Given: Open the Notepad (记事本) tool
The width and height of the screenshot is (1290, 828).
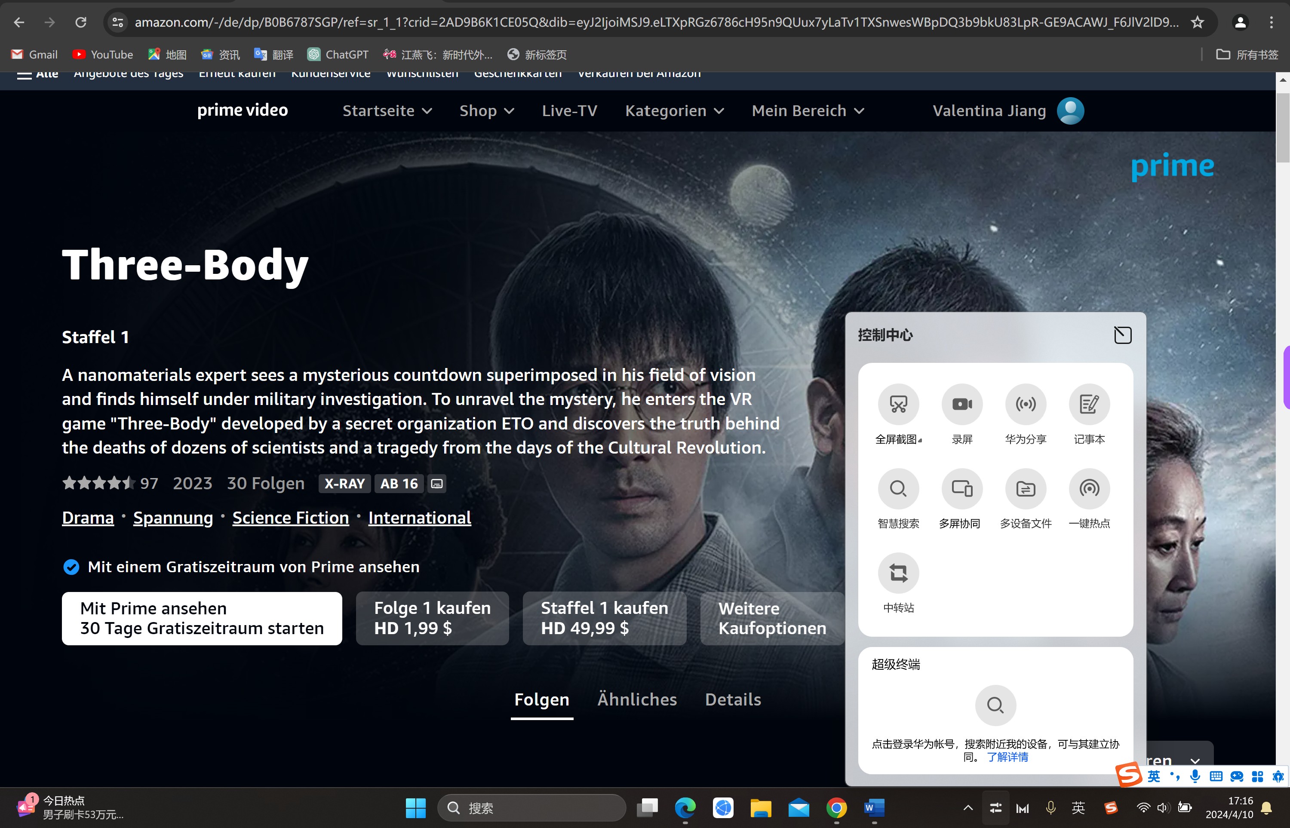Looking at the screenshot, I should pos(1089,404).
